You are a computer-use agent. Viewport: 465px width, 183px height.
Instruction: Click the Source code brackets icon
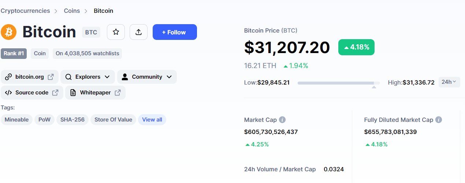click(8, 93)
